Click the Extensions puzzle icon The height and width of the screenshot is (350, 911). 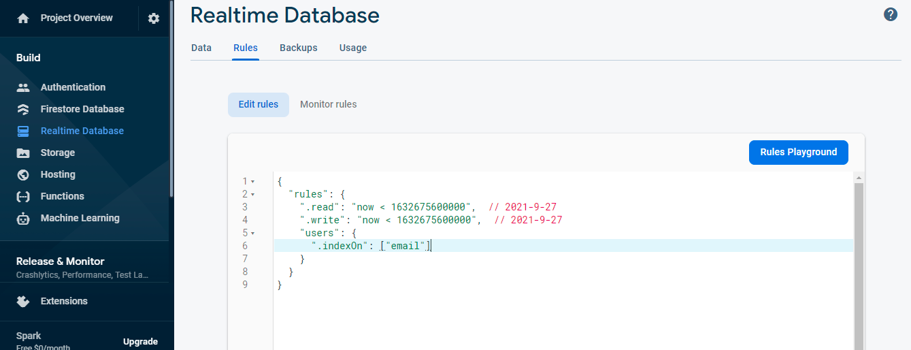[23, 301]
